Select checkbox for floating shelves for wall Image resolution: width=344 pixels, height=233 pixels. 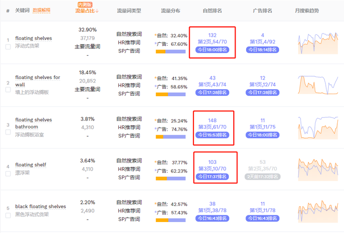click(x=8, y=90)
